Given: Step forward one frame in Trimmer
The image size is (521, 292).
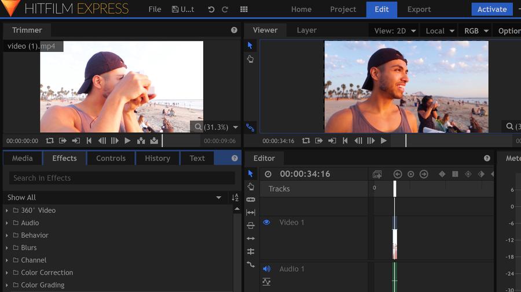Looking at the screenshot, I should tap(115, 141).
